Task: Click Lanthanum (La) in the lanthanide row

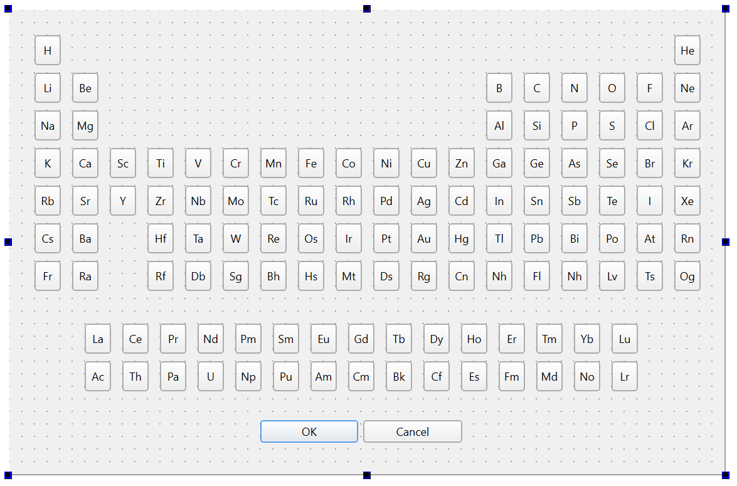Action: (x=98, y=339)
